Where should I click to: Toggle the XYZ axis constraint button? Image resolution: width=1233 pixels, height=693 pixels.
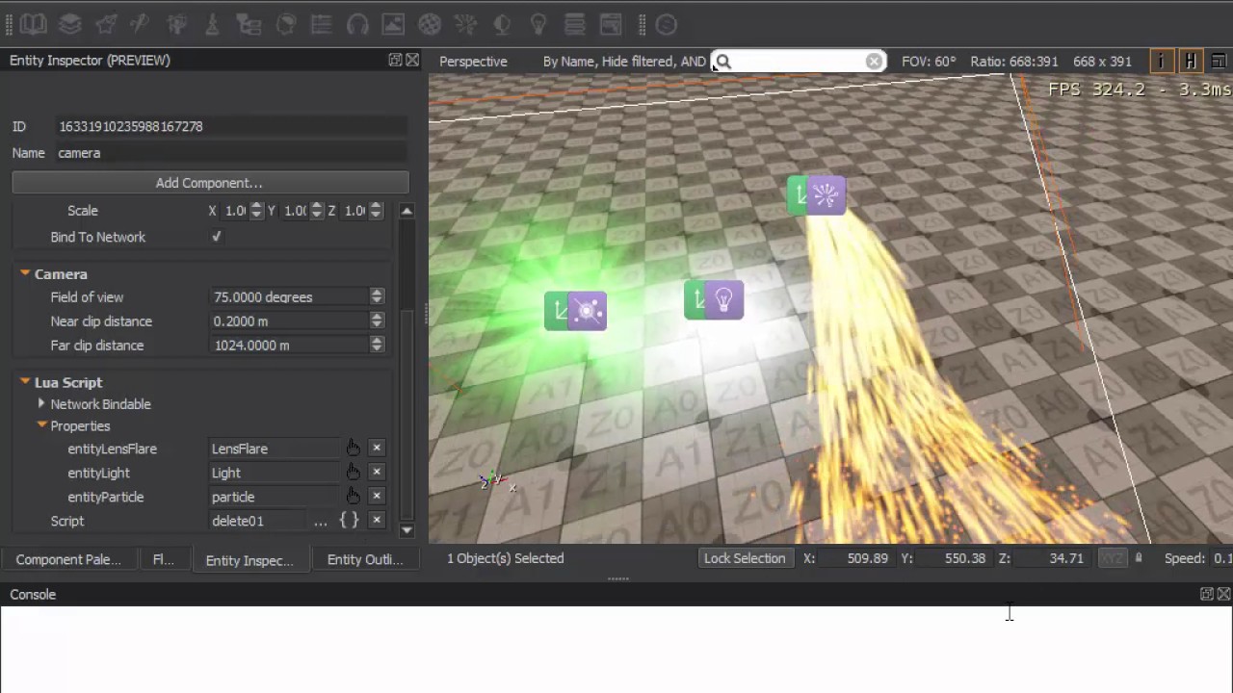coord(1113,558)
